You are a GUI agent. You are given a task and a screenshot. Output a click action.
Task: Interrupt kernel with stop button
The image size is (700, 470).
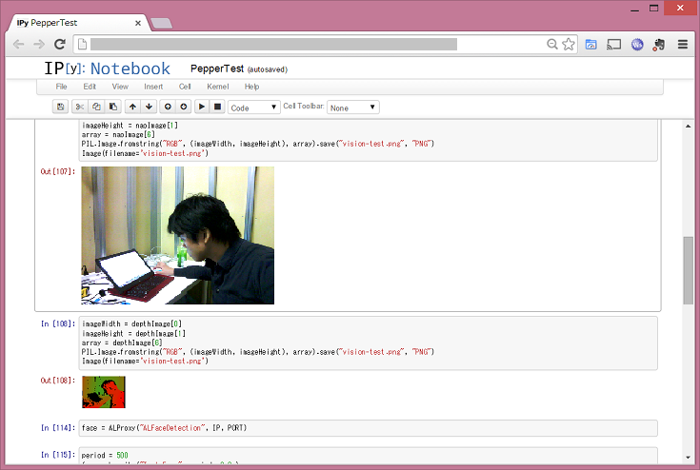coord(217,107)
